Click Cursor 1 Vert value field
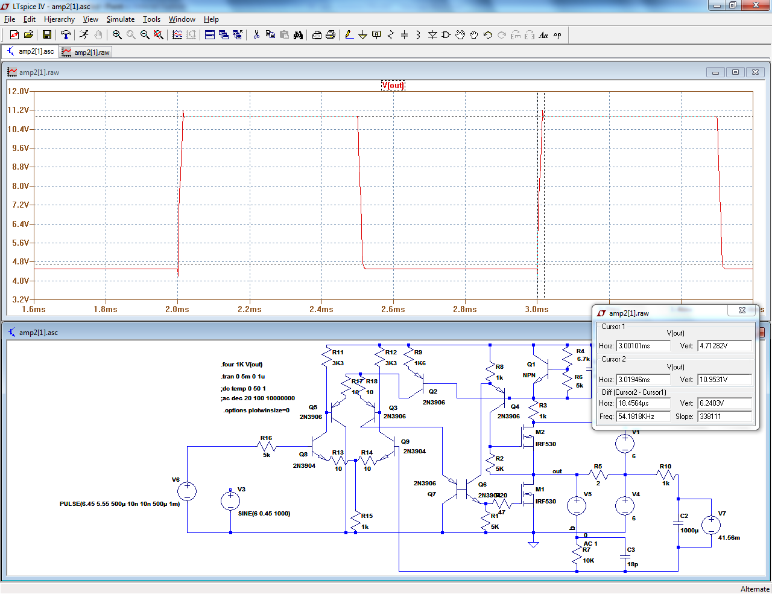 (x=724, y=346)
